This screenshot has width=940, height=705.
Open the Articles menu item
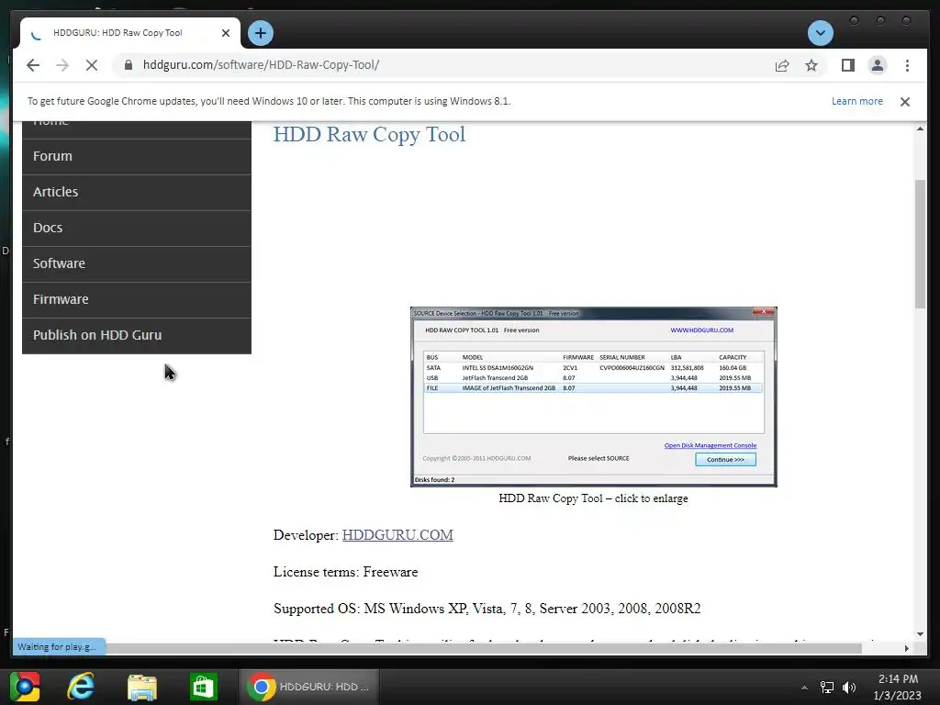tap(137, 193)
